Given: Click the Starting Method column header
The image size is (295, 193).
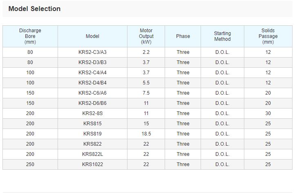Looking at the screenshot, I should pyautogui.click(x=222, y=36).
